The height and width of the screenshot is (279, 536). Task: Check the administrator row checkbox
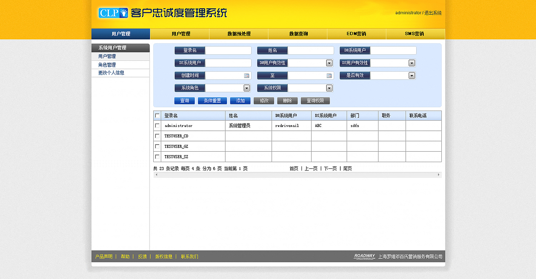click(157, 126)
